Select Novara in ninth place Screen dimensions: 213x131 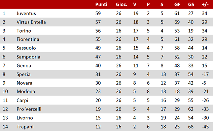pos(25,83)
